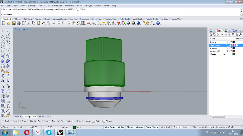Open the Surface menu
The height and width of the screenshot is (136, 243).
click(x=31, y=6)
